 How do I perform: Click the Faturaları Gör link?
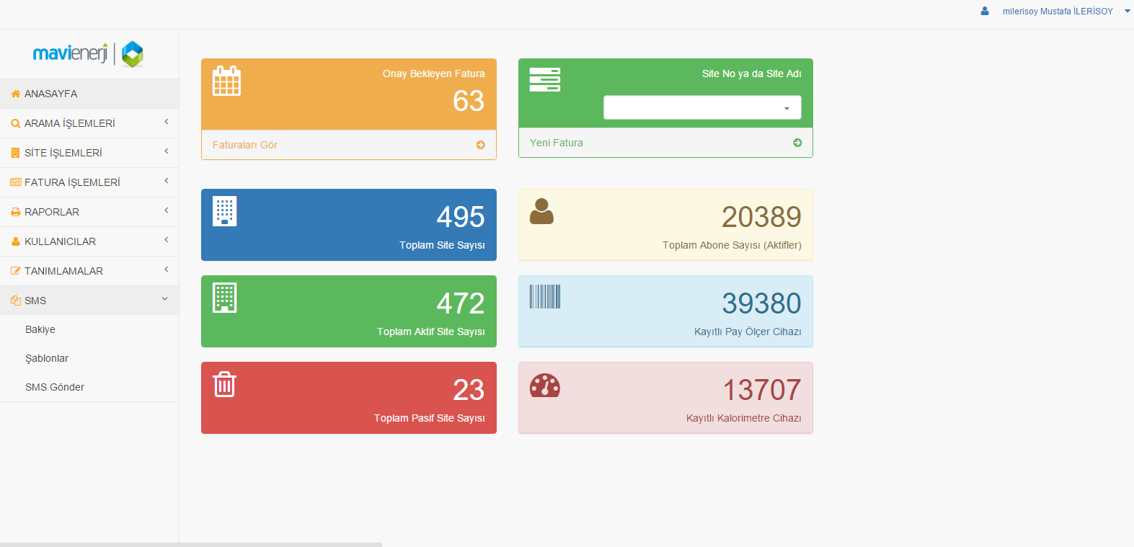pyautogui.click(x=245, y=145)
